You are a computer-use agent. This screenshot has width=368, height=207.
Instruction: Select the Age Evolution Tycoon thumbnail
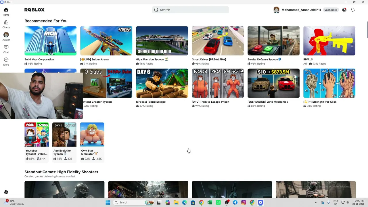coord(64,135)
